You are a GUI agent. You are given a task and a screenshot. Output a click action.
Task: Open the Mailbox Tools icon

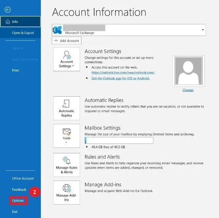67,131
